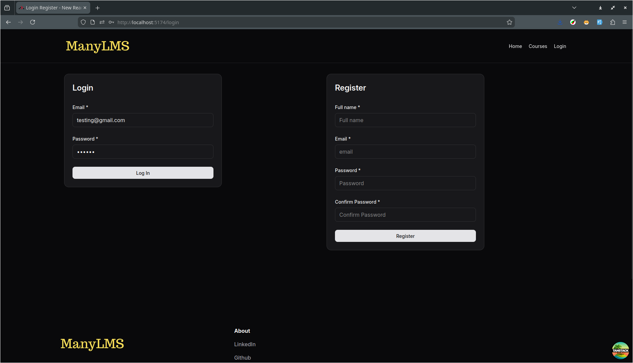This screenshot has height=363, width=633.
Task: Click the saved passwords key icon
Action: [x=111, y=22]
